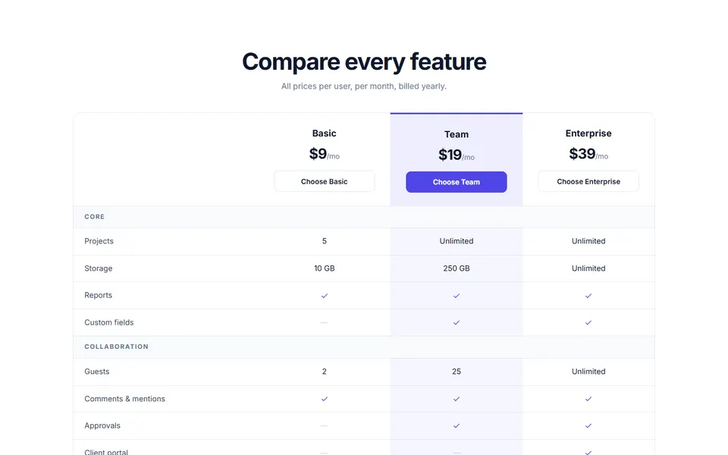Image resolution: width=728 pixels, height=455 pixels.
Task: Click the Choose Enterprise button
Action: (x=588, y=181)
